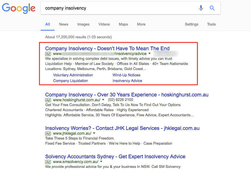Switch to the Images tab
This screenshot has height=173, width=251.
(x=83, y=24)
